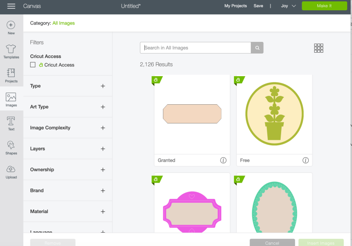This screenshot has height=246, width=352.
Task: Click the Insert Images button
Action: click(x=321, y=243)
